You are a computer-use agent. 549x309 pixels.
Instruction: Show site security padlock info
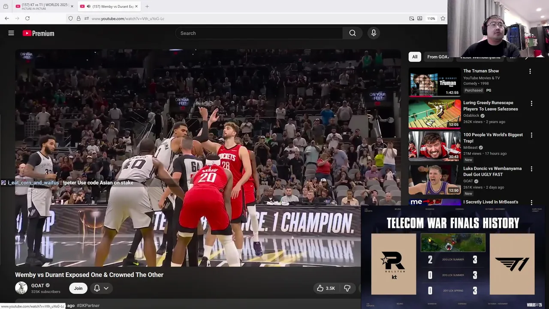point(78,18)
